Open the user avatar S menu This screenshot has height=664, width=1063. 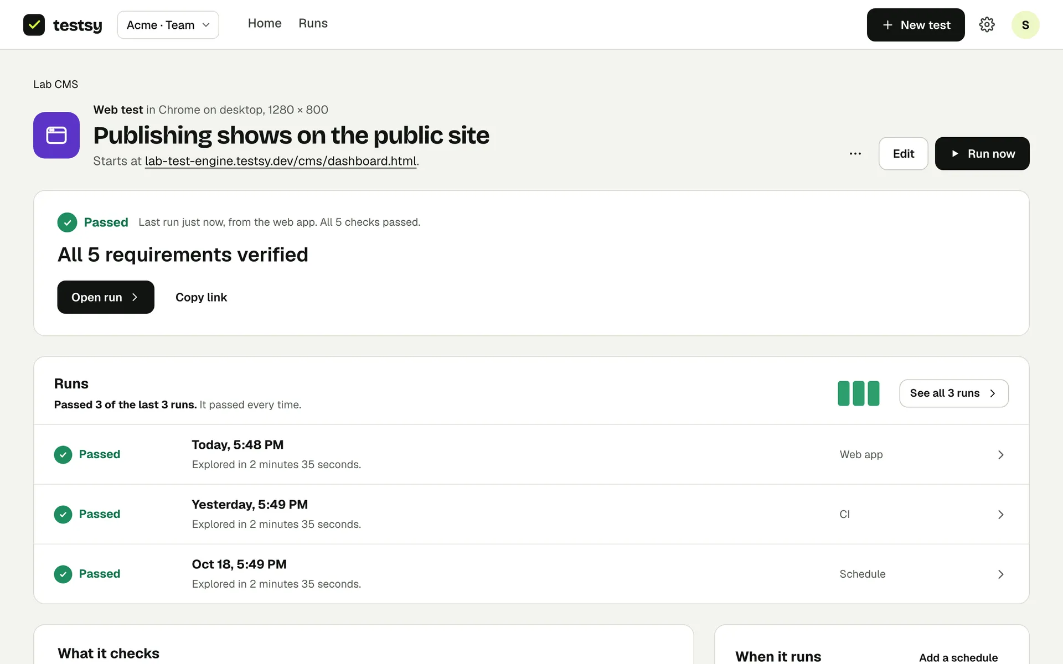[x=1025, y=25]
